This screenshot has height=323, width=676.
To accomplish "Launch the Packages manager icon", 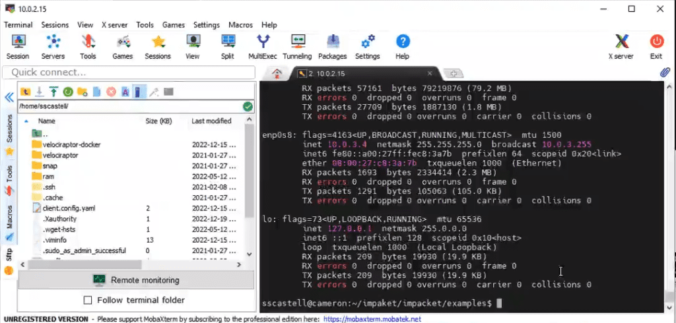I will point(333,47).
